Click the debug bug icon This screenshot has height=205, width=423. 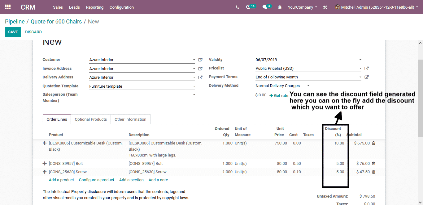(x=280, y=7)
